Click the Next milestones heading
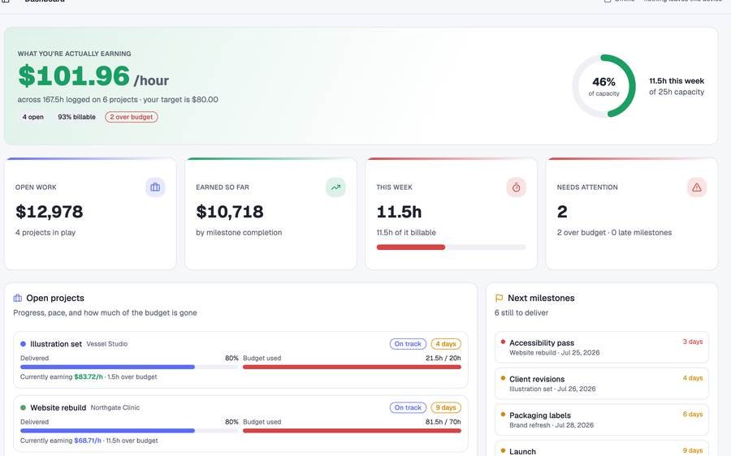This screenshot has height=456, width=731. pyautogui.click(x=541, y=298)
